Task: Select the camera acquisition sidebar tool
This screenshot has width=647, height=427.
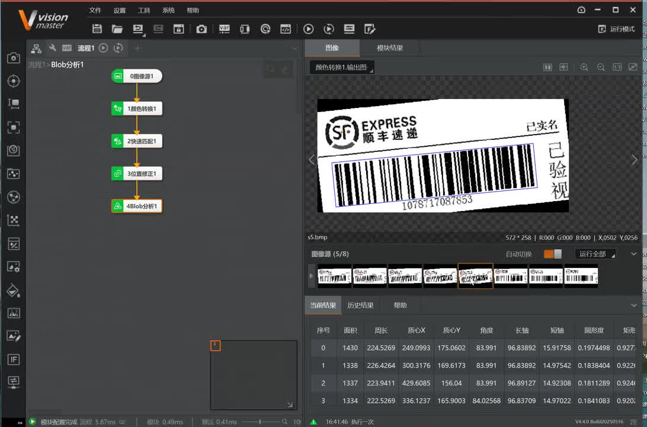Action: 13,58
